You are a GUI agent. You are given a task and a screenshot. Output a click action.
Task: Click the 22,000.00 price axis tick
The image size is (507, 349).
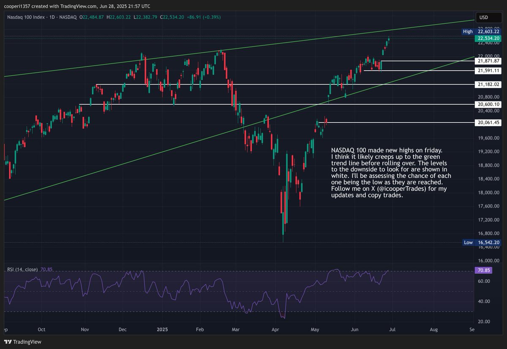point(489,56)
